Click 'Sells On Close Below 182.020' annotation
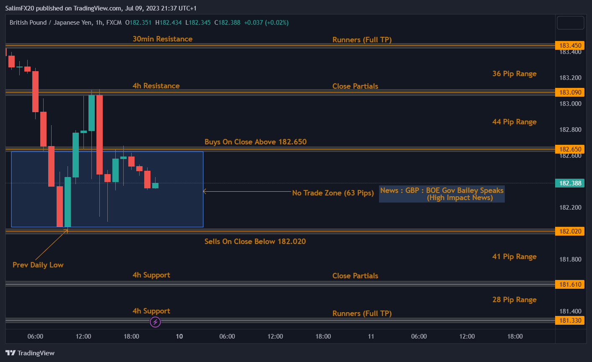The height and width of the screenshot is (362, 592). 255,241
